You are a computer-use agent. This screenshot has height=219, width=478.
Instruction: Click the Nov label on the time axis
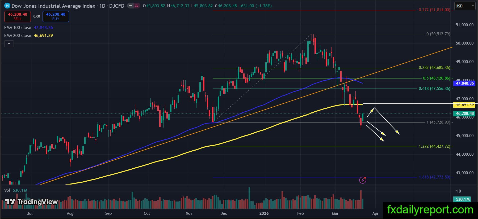tap(189, 213)
